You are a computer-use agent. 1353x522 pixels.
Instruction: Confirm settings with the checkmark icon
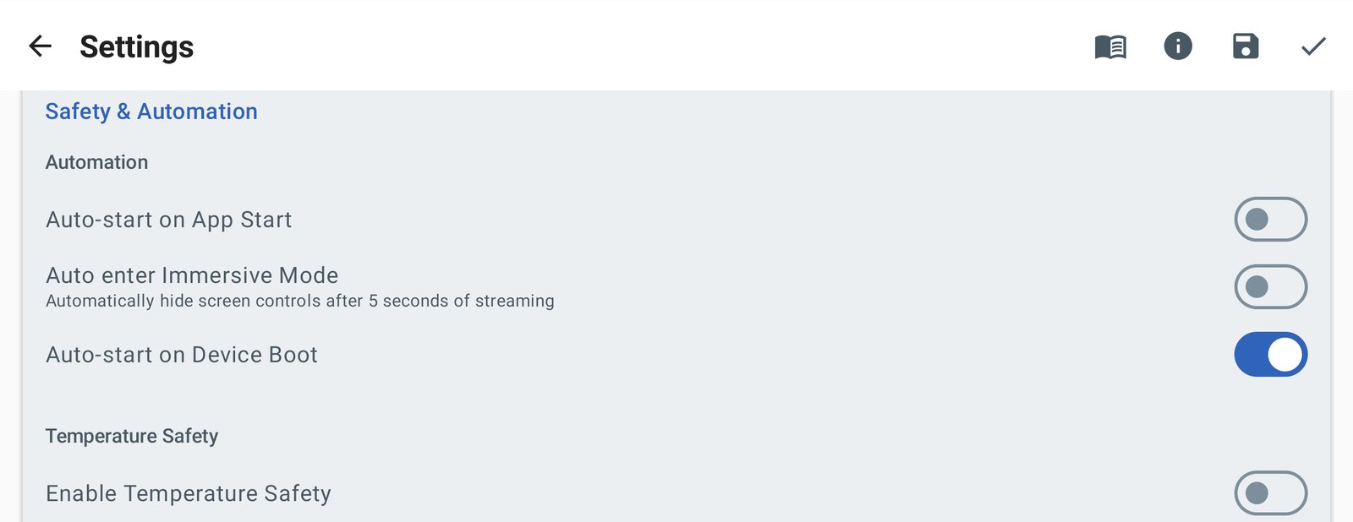pos(1313,46)
